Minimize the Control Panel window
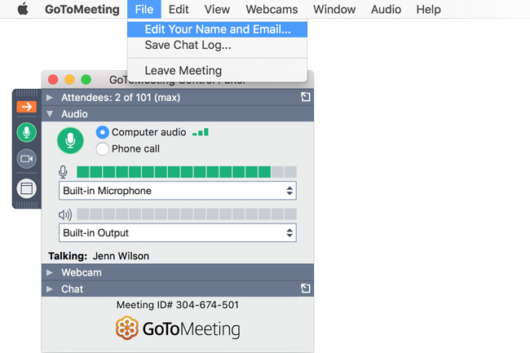Viewport: 530px width, 353px height. click(x=69, y=80)
